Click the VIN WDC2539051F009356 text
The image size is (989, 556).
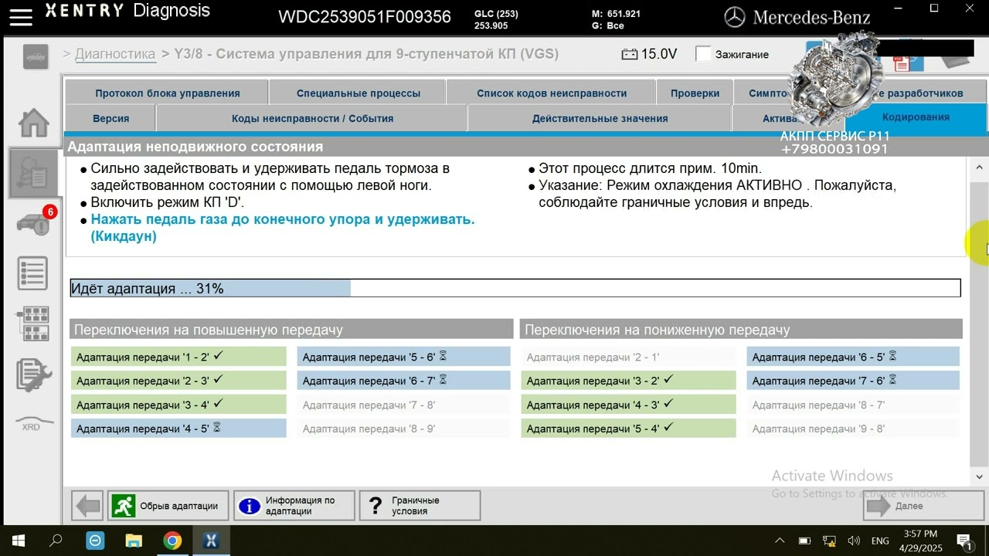[x=365, y=17]
